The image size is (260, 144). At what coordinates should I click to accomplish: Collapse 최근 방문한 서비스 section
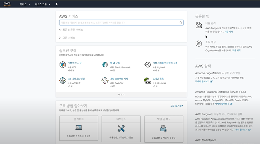click(71, 30)
